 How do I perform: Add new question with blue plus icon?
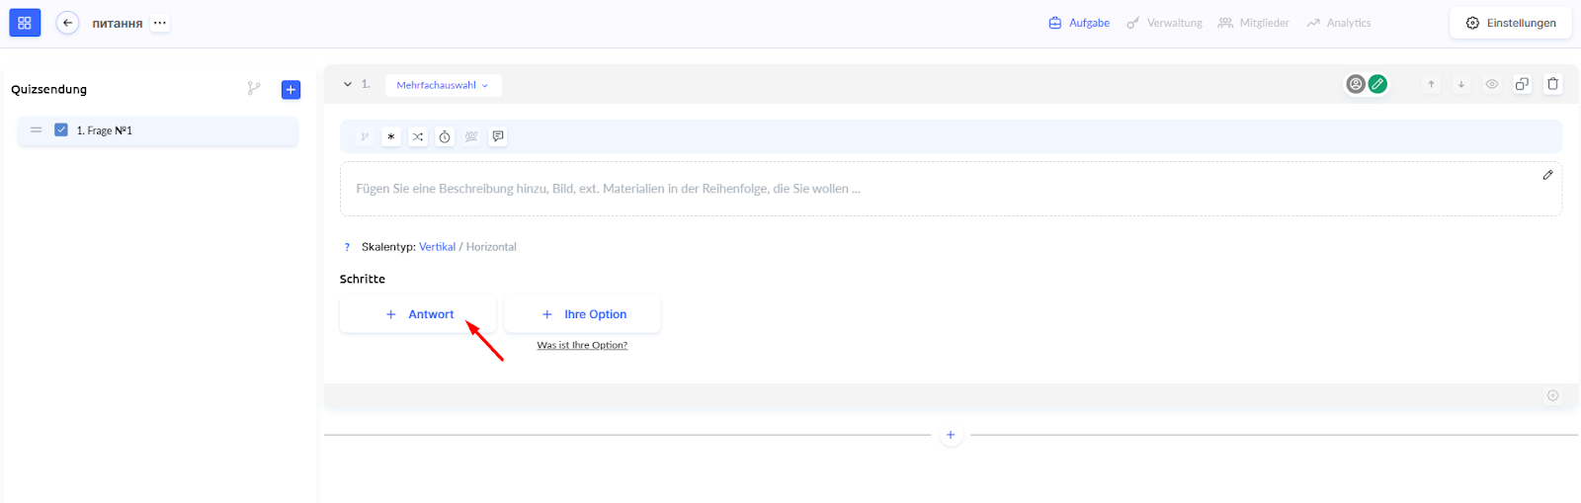(x=291, y=90)
